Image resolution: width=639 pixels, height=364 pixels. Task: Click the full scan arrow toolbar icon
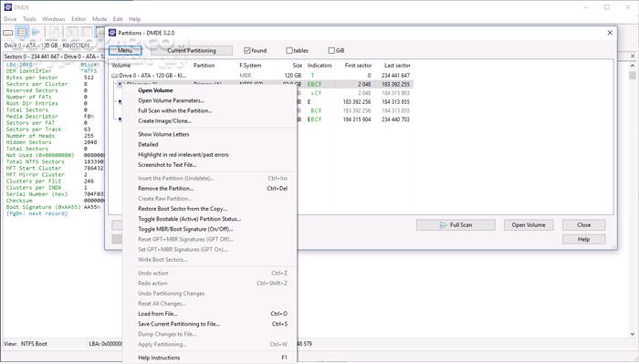[36, 32]
